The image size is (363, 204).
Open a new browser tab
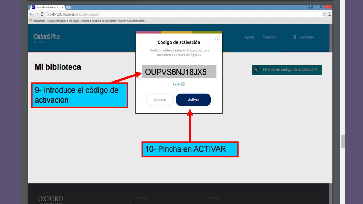pos(68,7)
